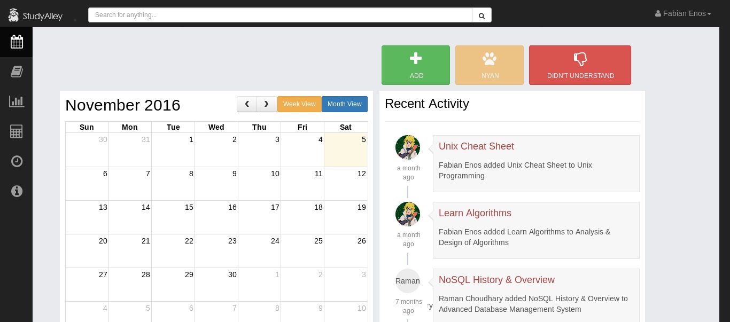Click the DIDN'T UNDERSTAND button
Screen dimensions: 730x322
(x=580, y=65)
